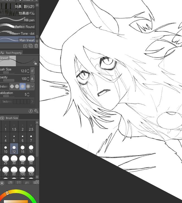The image size is (182, 203).
Task: Reset tool properties to initial settings
Action: 31,111
